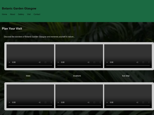Screen dimensions: 154x115
Task: Make the sculpture video fullscreen
Action: click(94, 62)
